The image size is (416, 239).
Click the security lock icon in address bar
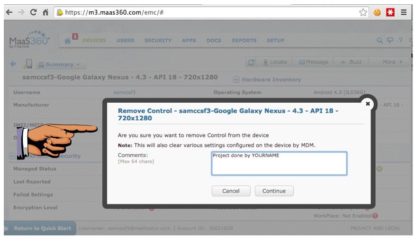click(x=60, y=12)
